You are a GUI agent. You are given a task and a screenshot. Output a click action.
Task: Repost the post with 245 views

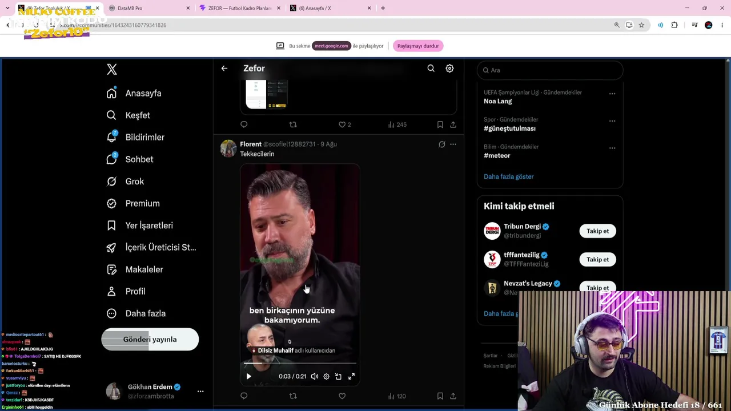pyautogui.click(x=293, y=124)
